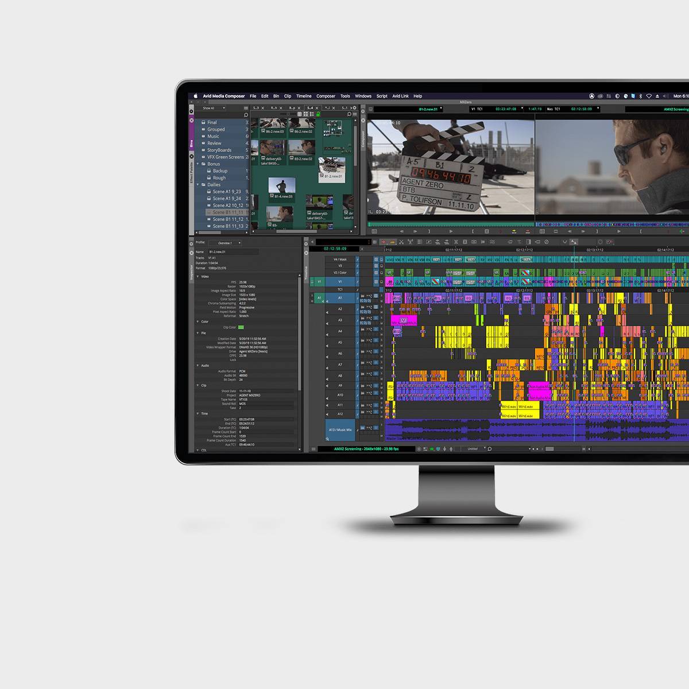Switch bin to script/list view icon
The width and height of the screenshot is (689, 689).
(312, 114)
